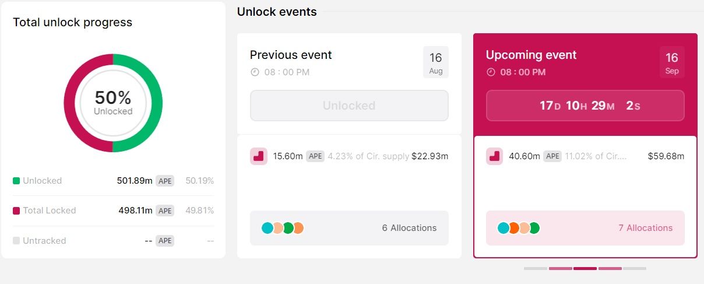Go to the second carousel page indicator

point(560,268)
